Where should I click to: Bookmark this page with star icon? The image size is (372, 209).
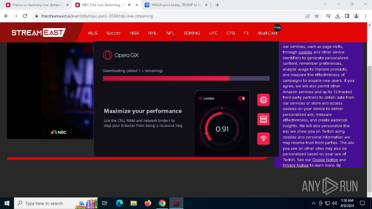point(317,16)
